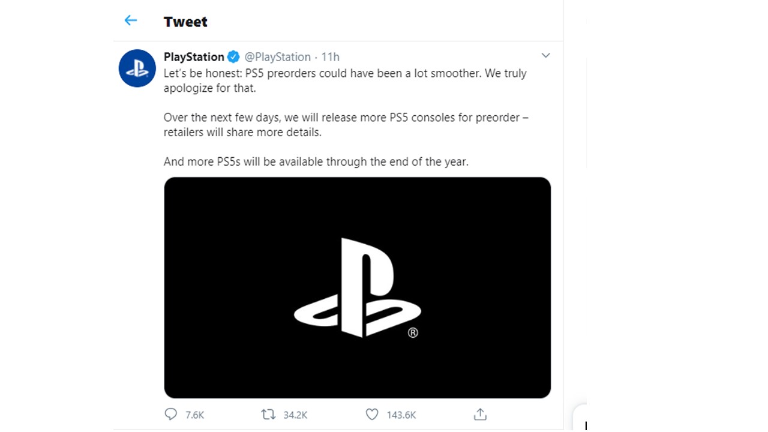Open the PlayStation display name link
Image resolution: width=768 pixels, height=432 pixels.
(194, 57)
